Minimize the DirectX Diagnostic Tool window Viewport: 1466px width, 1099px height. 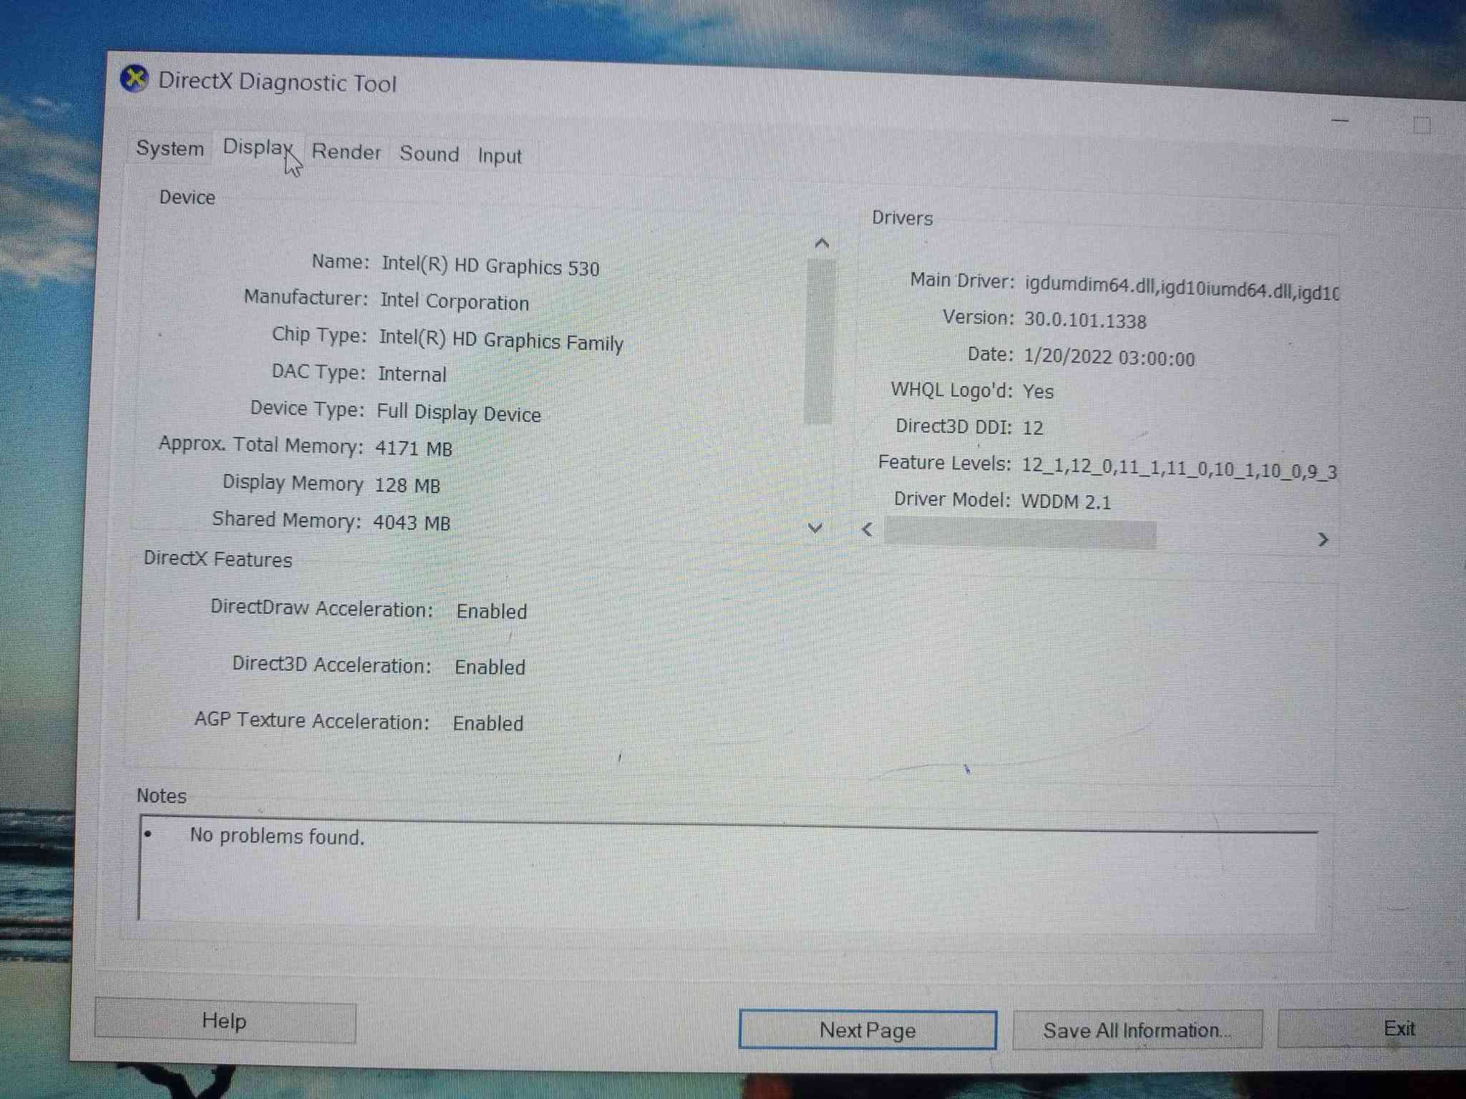click(1340, 121)
